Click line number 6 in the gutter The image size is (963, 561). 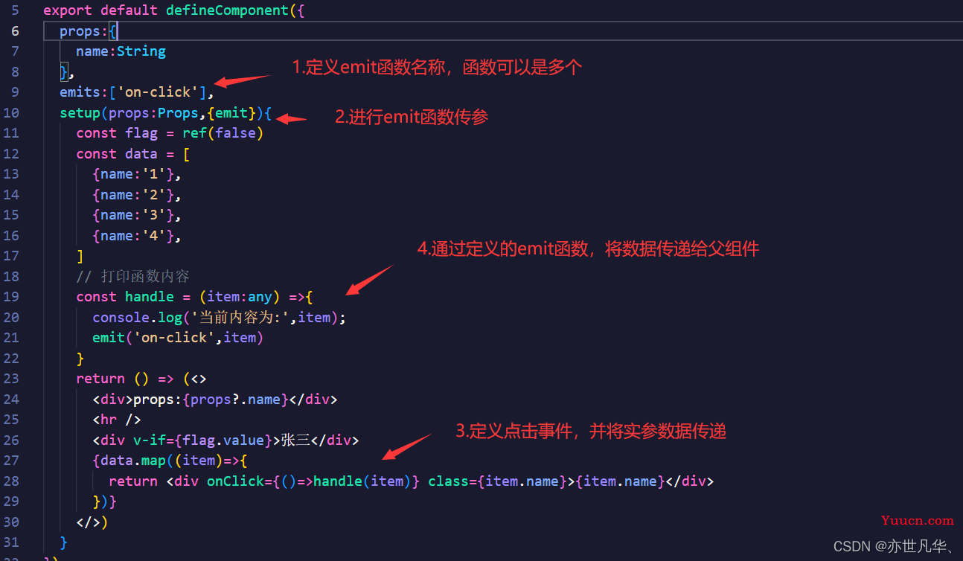(15, 31)
